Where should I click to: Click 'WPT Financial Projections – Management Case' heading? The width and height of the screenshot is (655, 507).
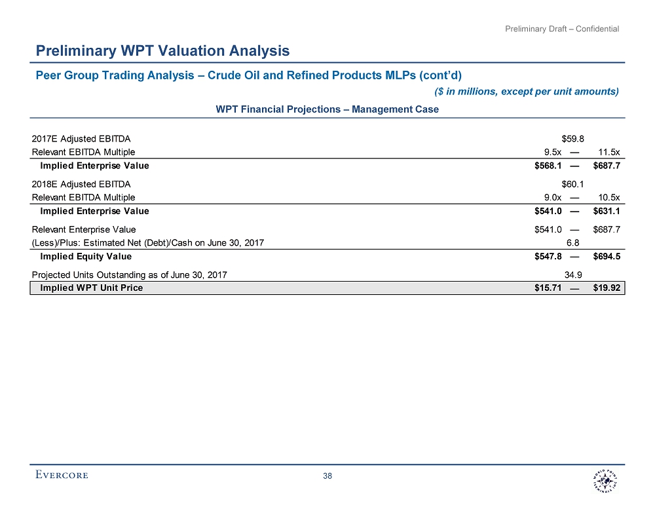(x=327, y=109)
